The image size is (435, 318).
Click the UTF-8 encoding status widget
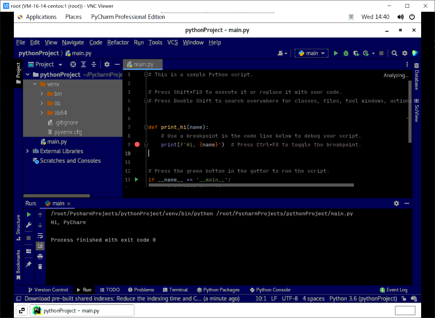(290, 299)
